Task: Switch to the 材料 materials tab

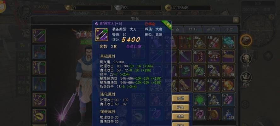Action: click(x=193, y=29)
